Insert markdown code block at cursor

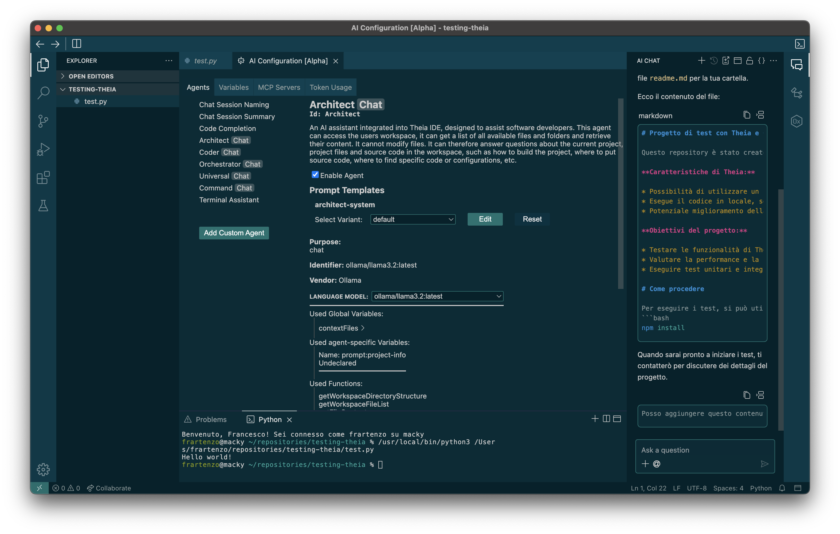760,115
